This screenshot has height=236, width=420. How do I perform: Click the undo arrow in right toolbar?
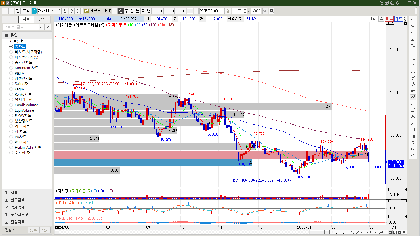click(413, 143)
